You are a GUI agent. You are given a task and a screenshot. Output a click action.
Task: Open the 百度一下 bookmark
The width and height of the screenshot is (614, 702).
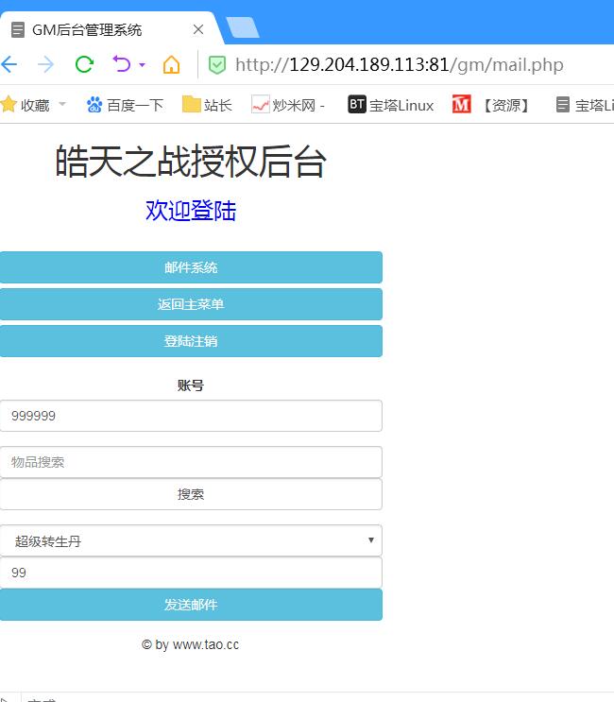pos(124,105)
